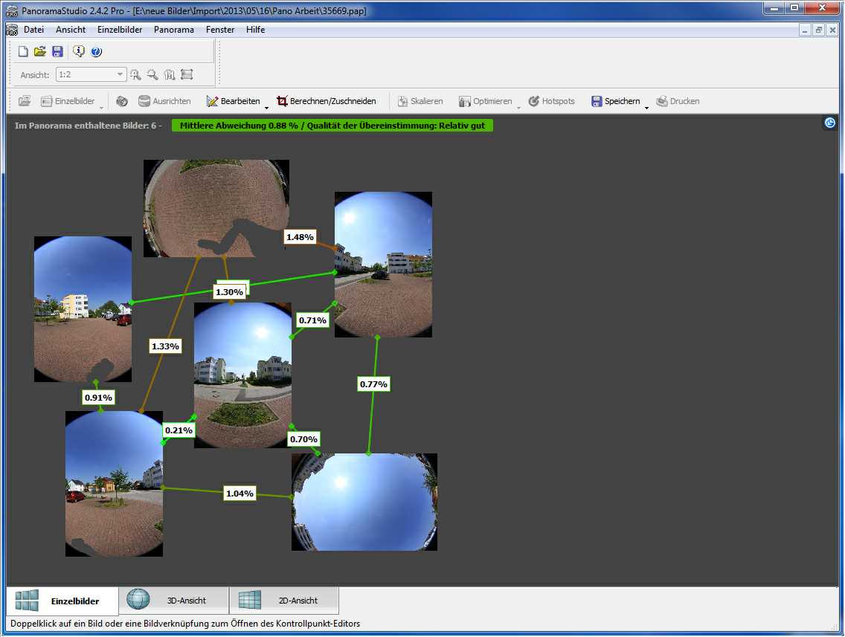The image size is (845, 637).
Task: Click the save floppy disk icon
Action: point(57,52)
